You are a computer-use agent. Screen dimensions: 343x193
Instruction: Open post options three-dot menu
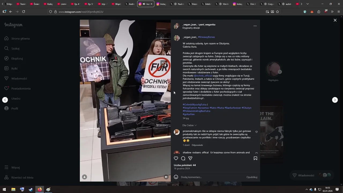pyautogui.click(x=255, y=26)
